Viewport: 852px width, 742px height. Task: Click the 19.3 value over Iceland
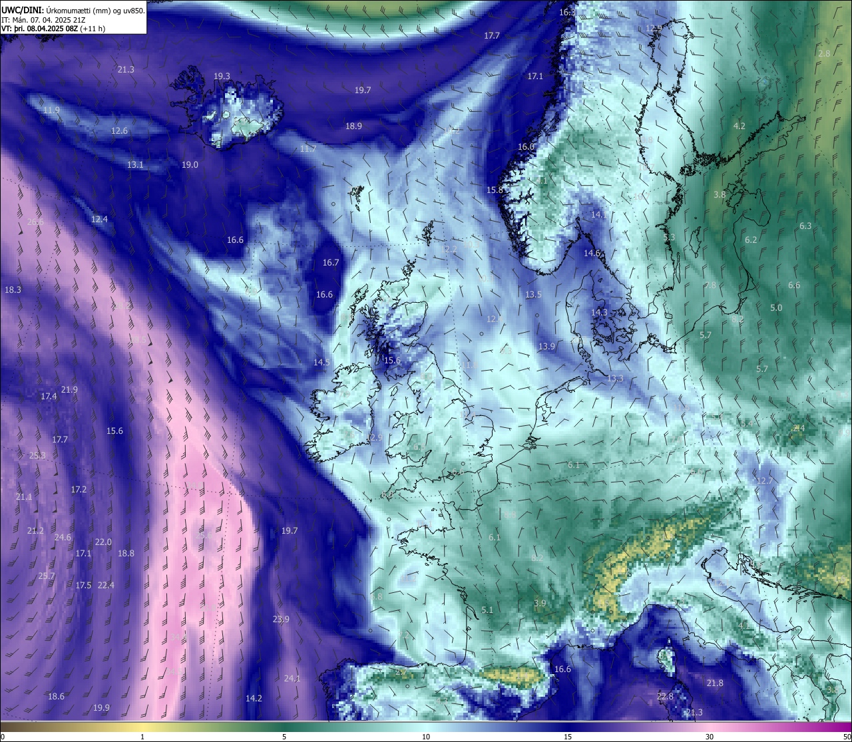pos(222,77)
